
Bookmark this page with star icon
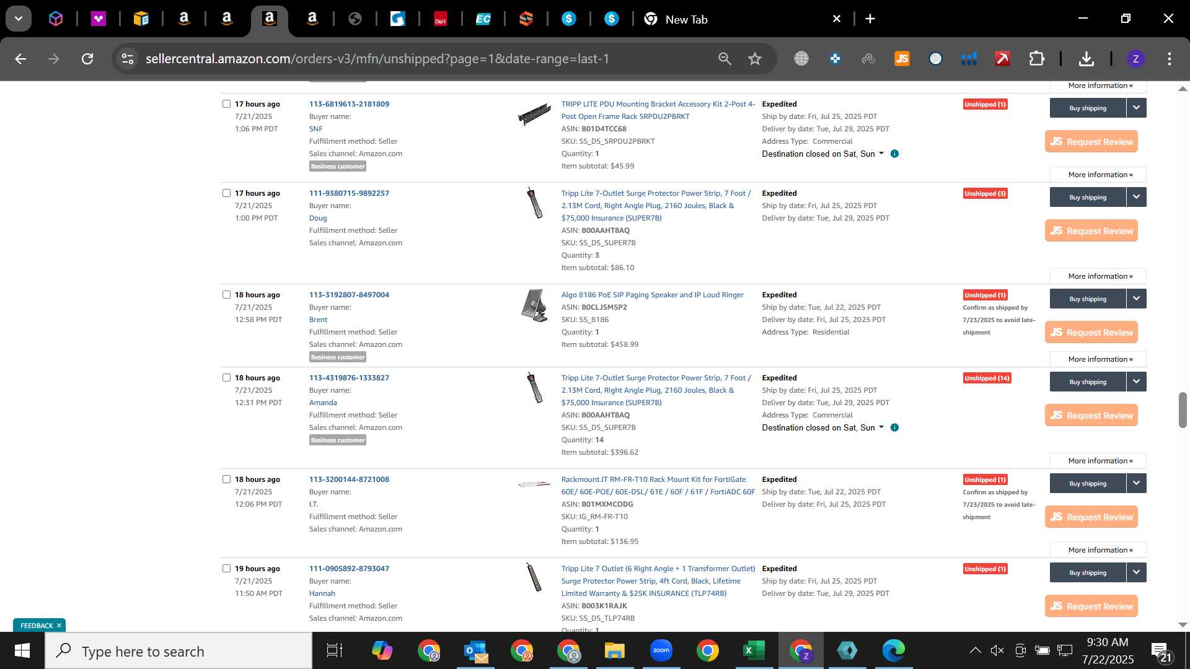point(754,59)
